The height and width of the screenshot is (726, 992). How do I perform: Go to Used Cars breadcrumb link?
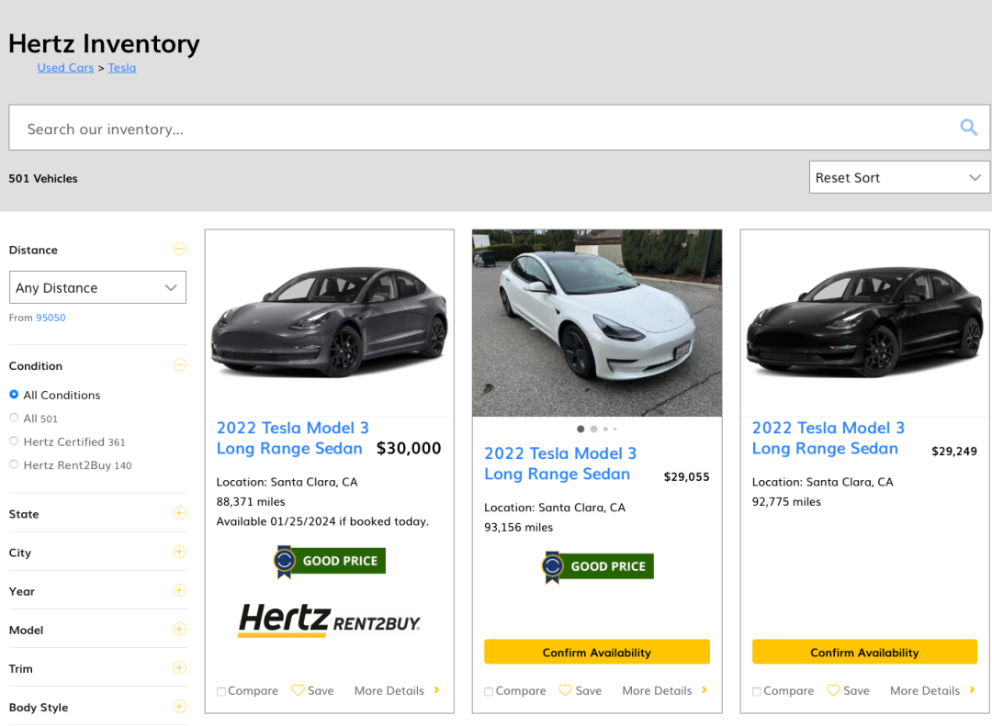pyautogui.click(x=65, y=68)
